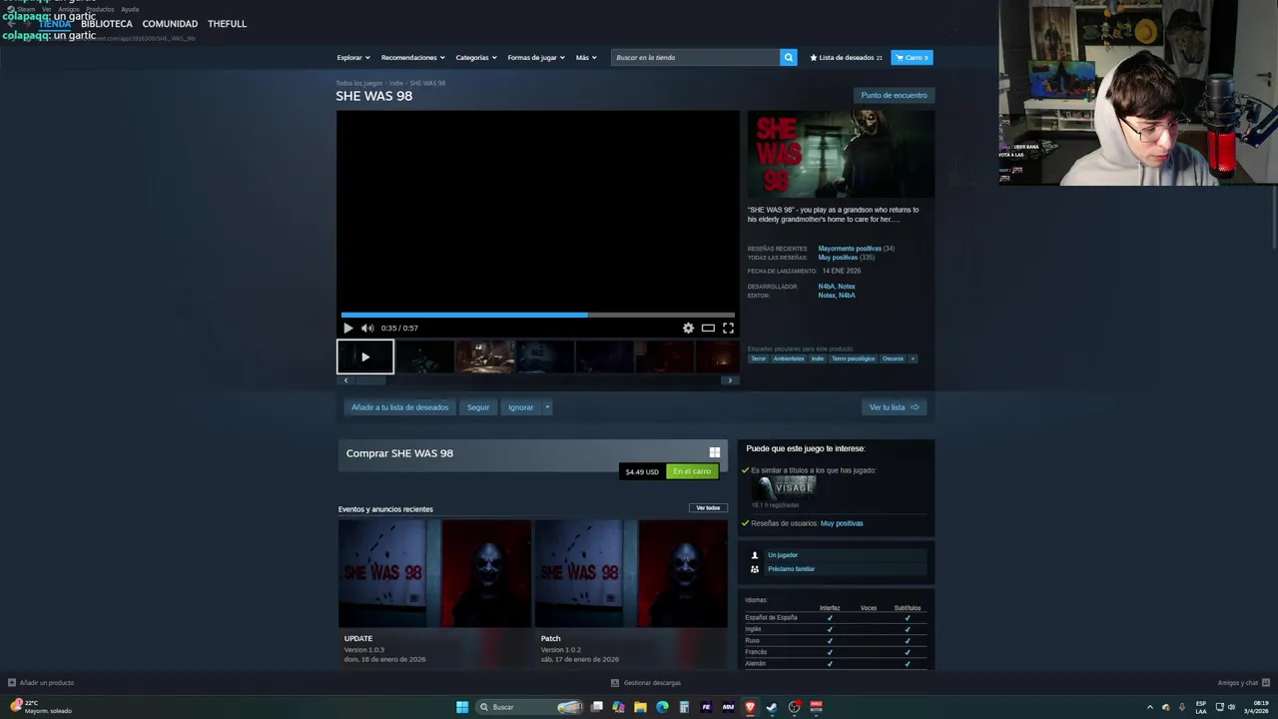Click Todos los juegos breadcrumb
The image size is (1278, 719).
pyautogui.click(x=358, y=83)
